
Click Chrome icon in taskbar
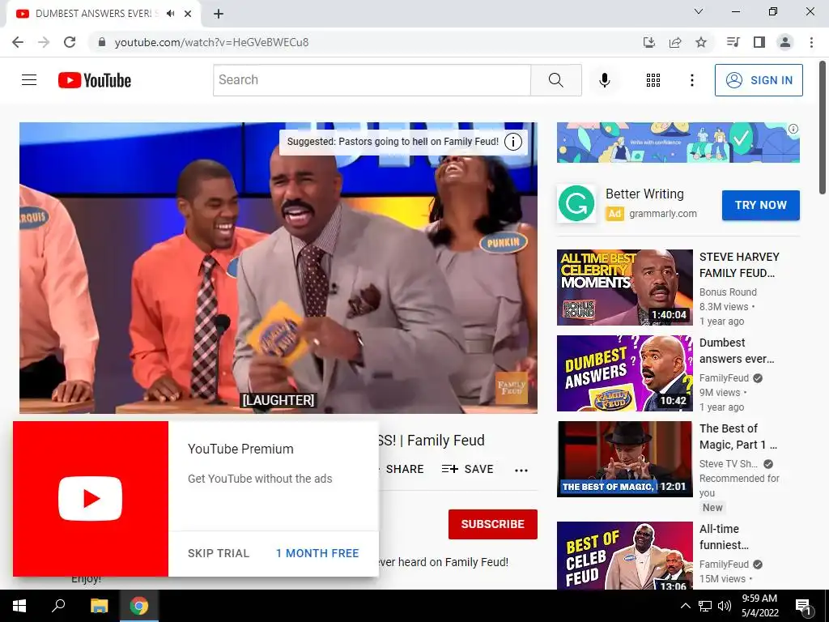click(x=139, y=606)
